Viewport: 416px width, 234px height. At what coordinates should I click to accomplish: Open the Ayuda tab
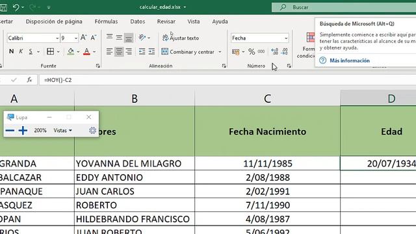[220, 21]
